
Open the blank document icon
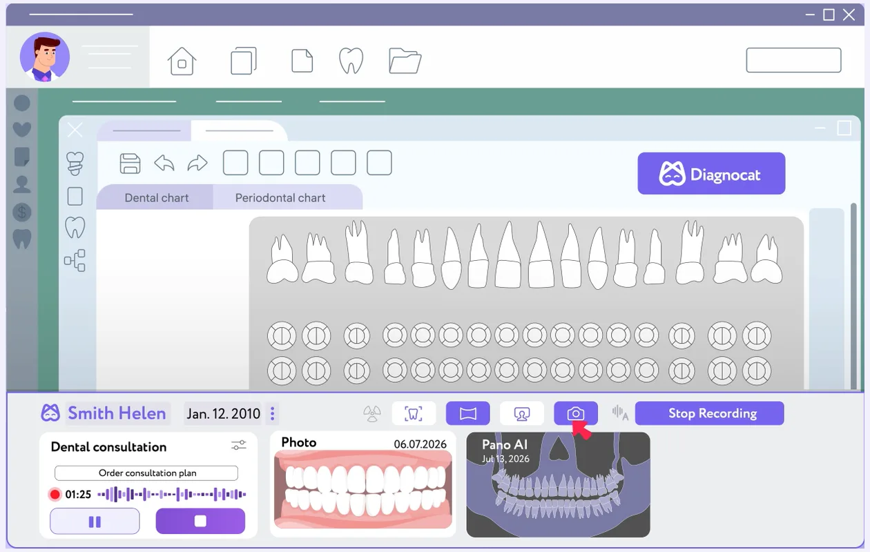[x=302, y=61]
